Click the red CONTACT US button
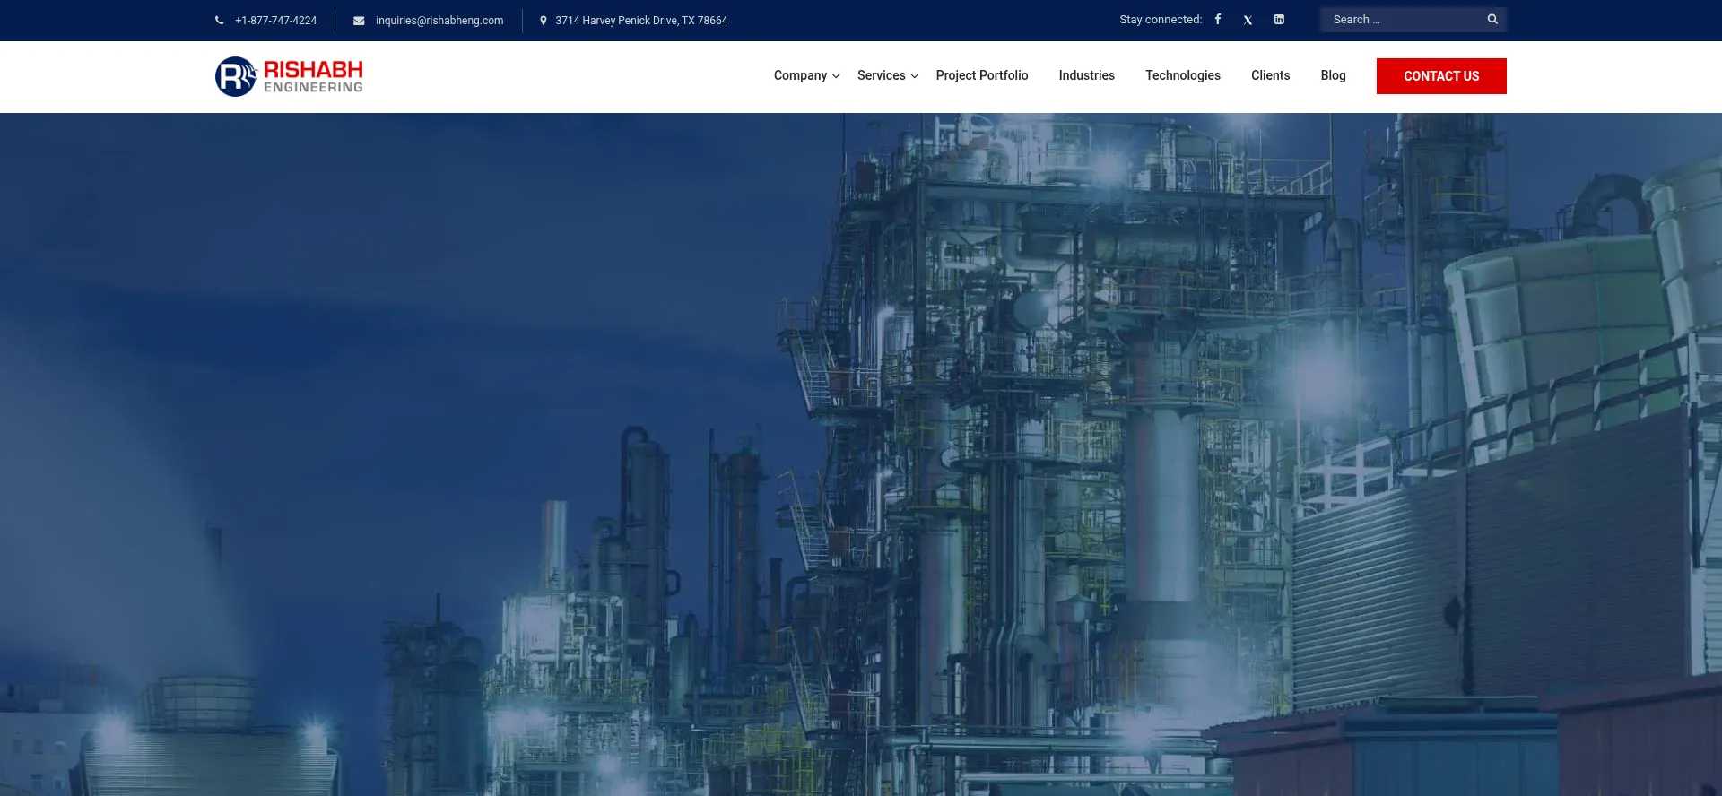Screen dimensions: 1722x796 [x=1441, y=76]
